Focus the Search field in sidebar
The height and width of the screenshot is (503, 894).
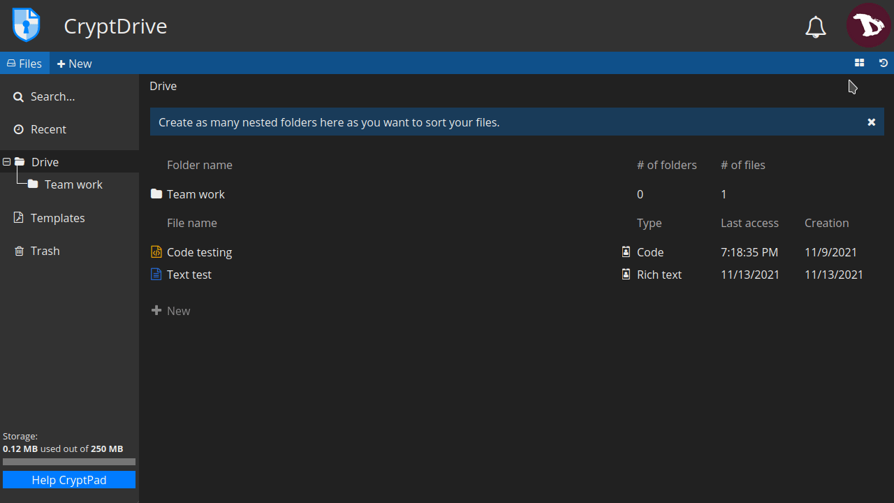click(x=52, y=96)
